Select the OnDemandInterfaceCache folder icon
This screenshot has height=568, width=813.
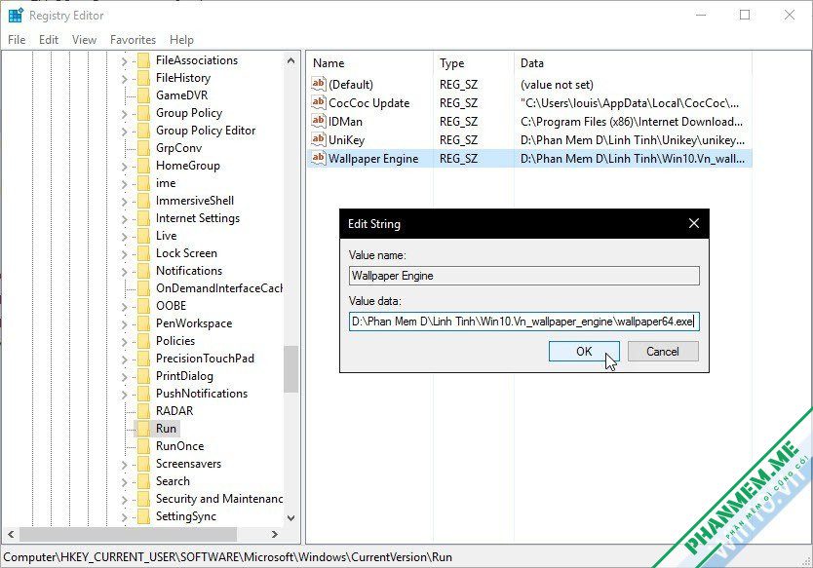pos(143,288)
